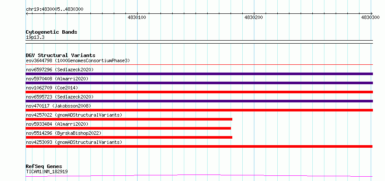Open the nsv1062709 (Coe2014) label
The width and height of the screenshot is (385, 181).
(x=52, y=88)
